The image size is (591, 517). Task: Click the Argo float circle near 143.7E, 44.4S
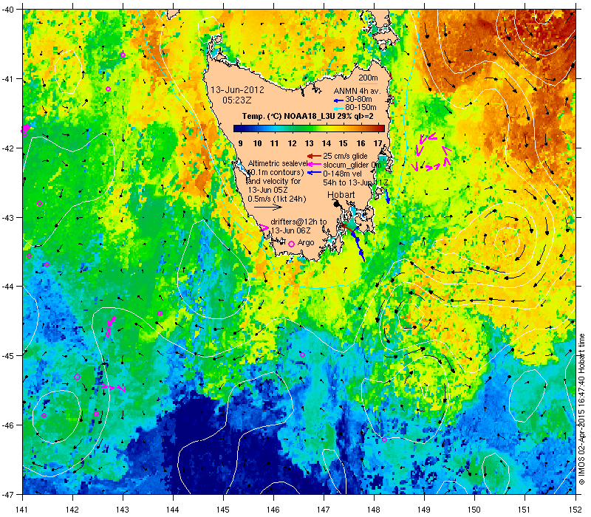[x=160, y=313]
